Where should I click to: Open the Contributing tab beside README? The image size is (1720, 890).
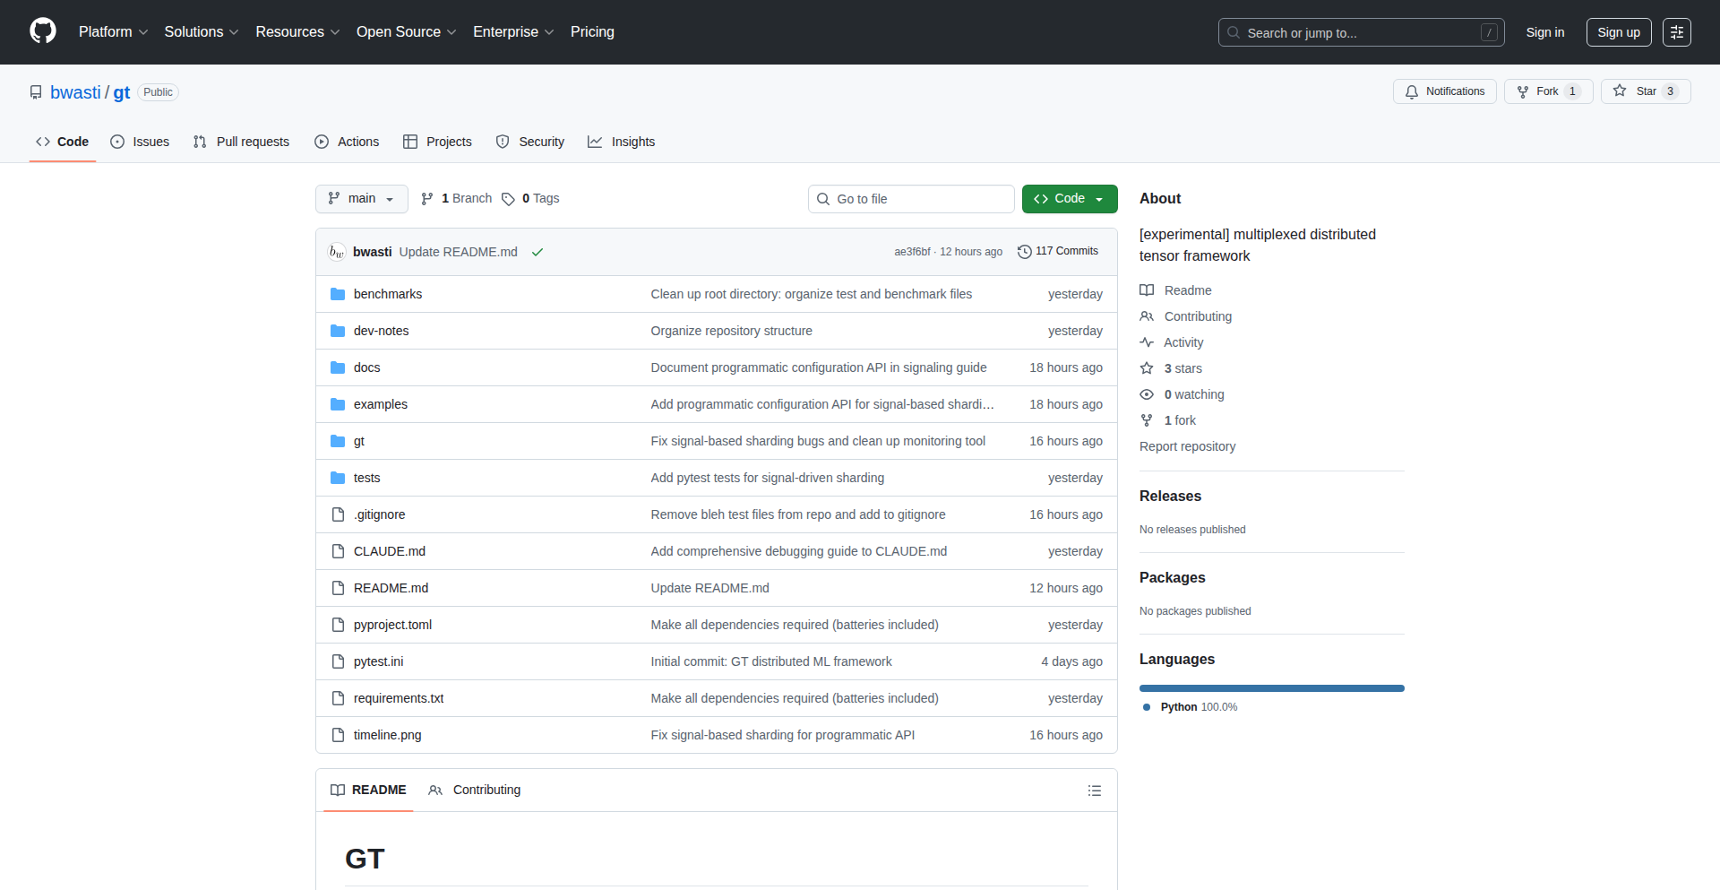[x=475, y=790]
